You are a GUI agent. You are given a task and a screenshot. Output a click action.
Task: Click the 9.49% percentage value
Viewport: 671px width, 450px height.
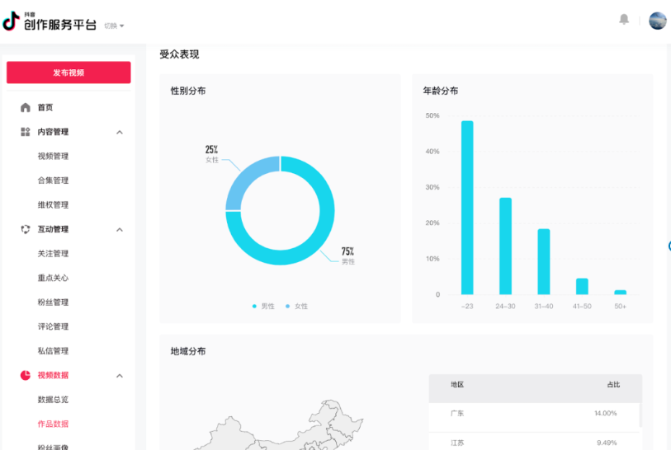[607, 443]
